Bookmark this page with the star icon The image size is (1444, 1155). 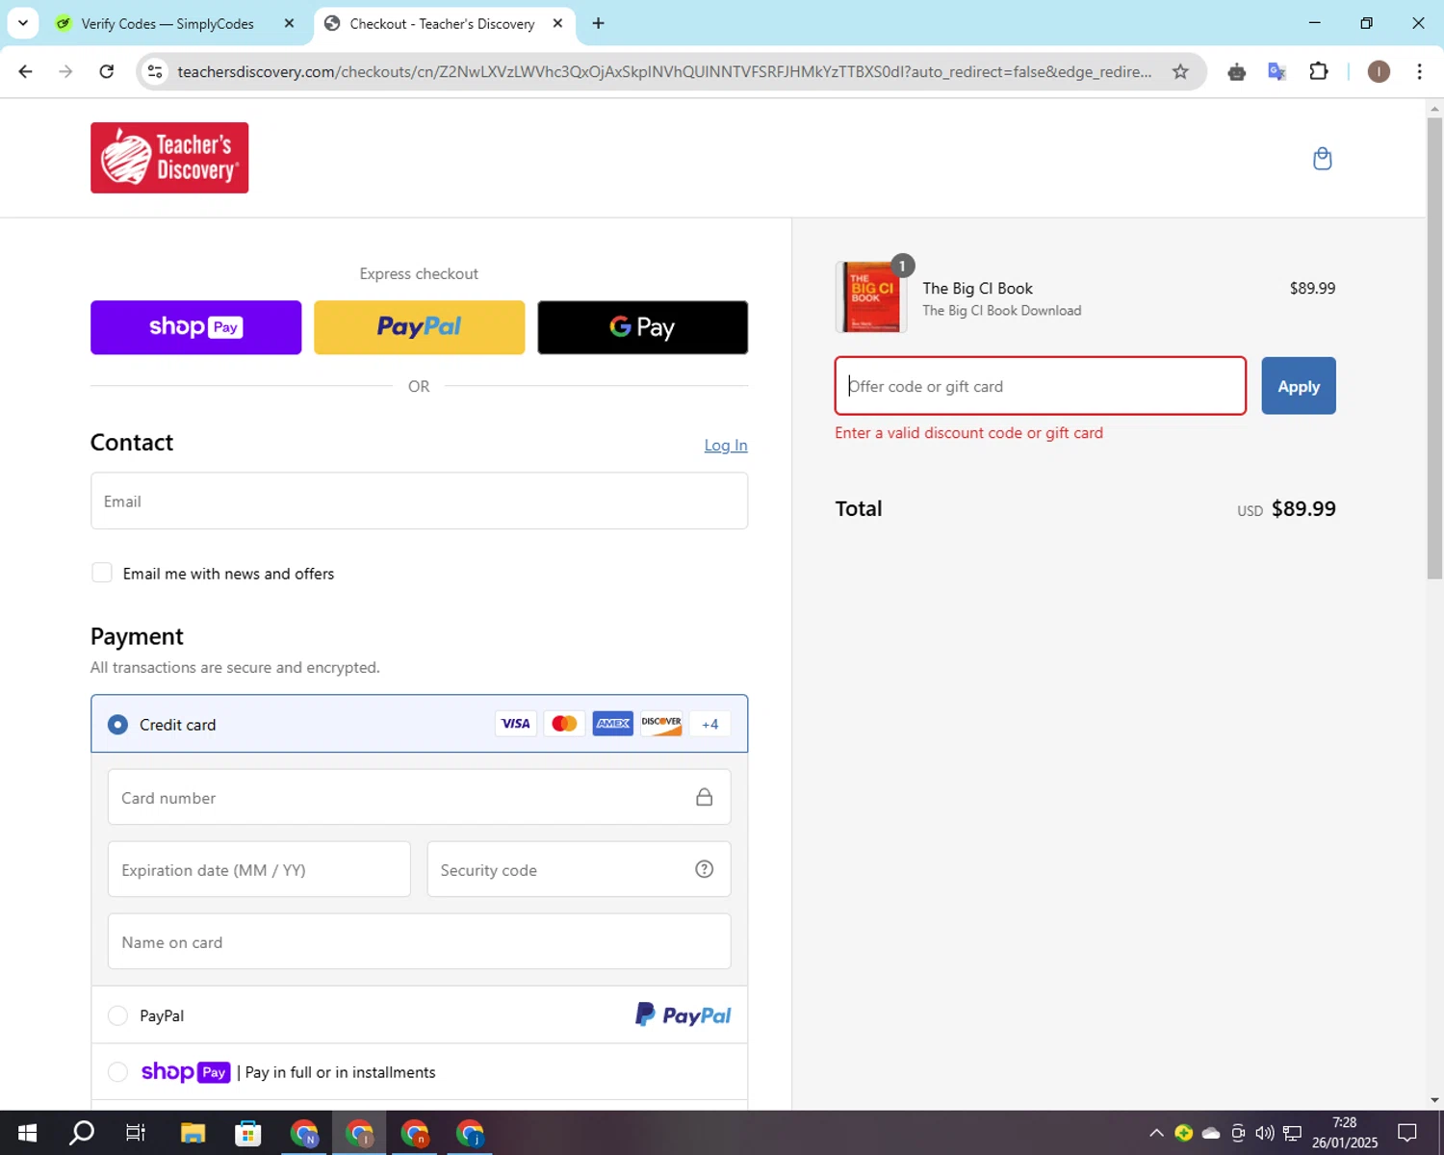[x=1180, y=71]
